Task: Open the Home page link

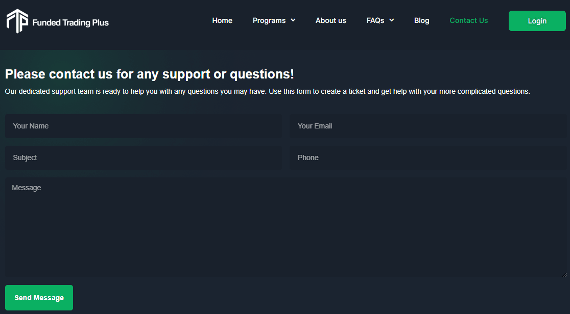Action: (x=222, y=21)
